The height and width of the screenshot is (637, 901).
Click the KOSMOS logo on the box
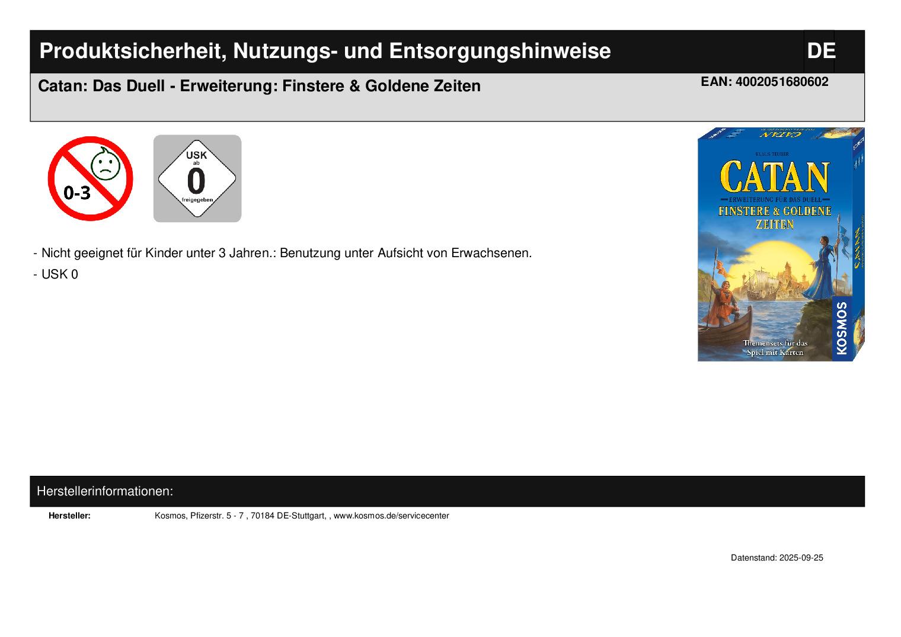pos(842,328)
